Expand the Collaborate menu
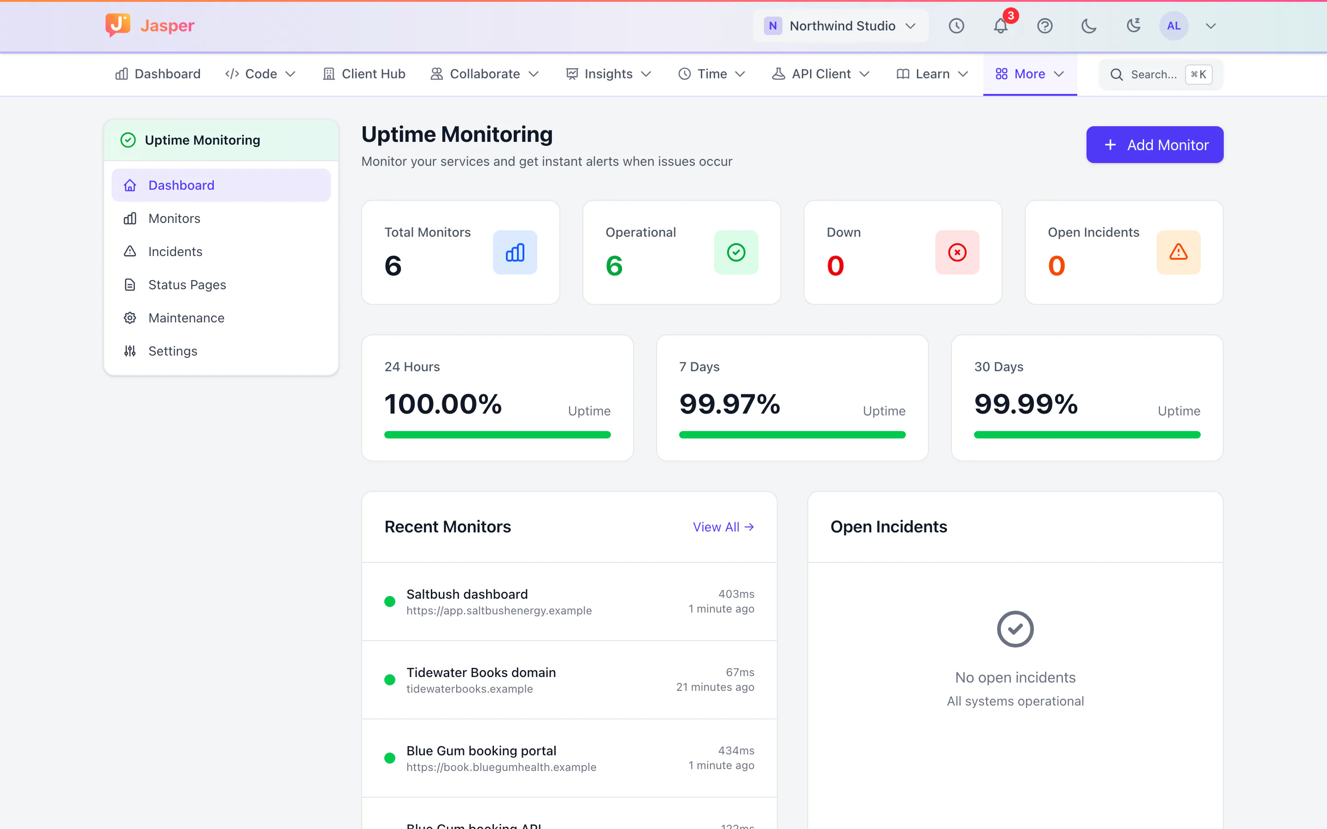This screenshot has height=829, width=1327. [x=485, y=74]
